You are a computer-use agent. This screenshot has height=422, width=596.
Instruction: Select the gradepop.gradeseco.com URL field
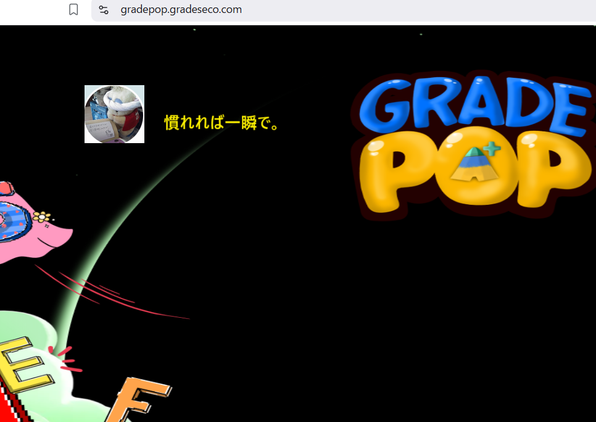point(343,9)
